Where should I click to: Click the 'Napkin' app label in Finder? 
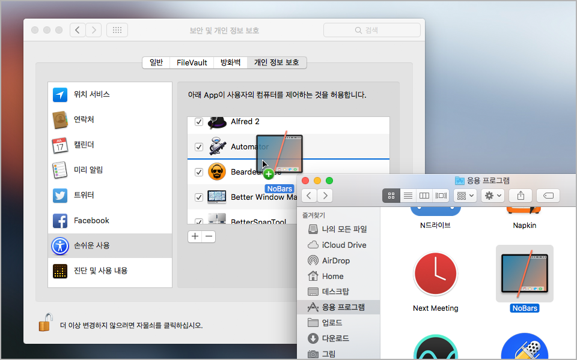click(x=524, y=225)
